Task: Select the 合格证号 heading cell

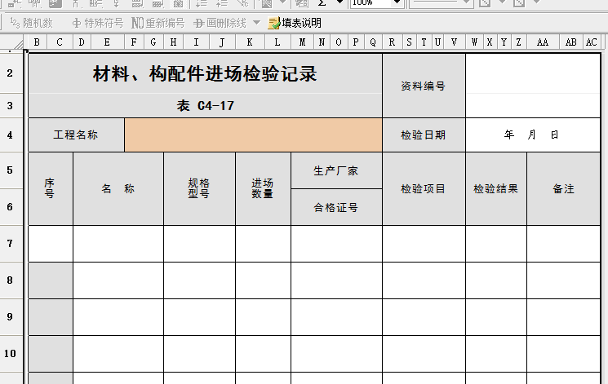Action: click(336, 207)
